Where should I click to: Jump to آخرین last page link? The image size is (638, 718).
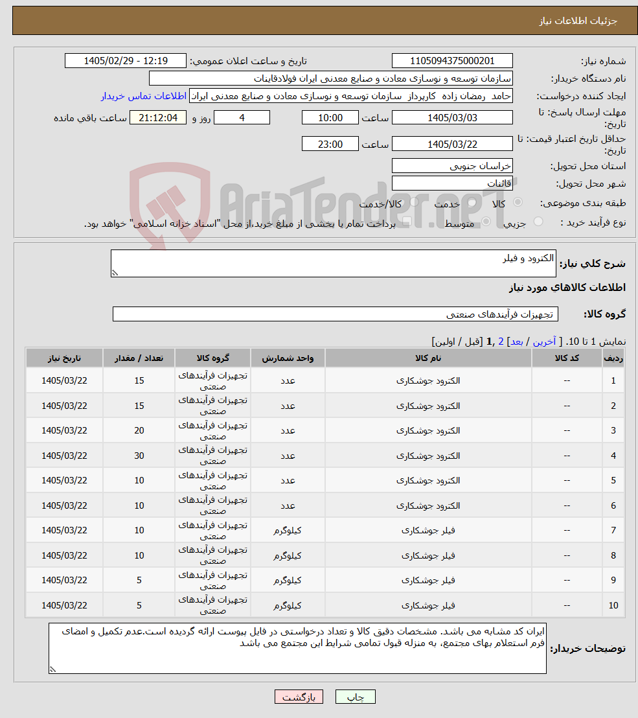[x=544, y=341]
